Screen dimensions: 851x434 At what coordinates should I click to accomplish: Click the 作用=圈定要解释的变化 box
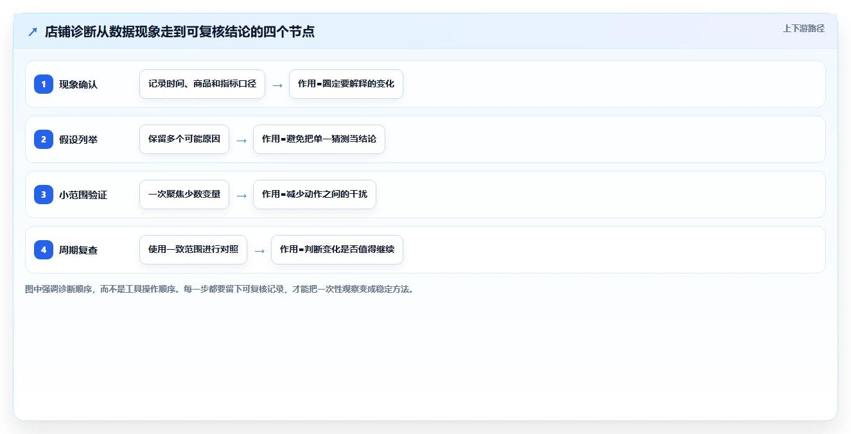[346, 84]
